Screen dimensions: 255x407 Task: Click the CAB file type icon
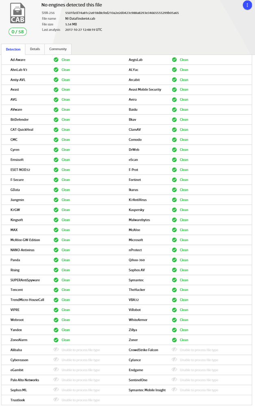point(17,14)
